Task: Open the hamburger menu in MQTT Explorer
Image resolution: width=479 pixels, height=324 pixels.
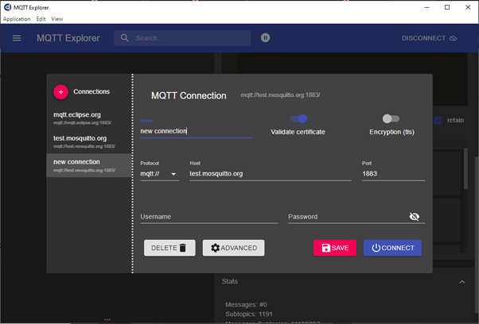Action: pos(17,38)
